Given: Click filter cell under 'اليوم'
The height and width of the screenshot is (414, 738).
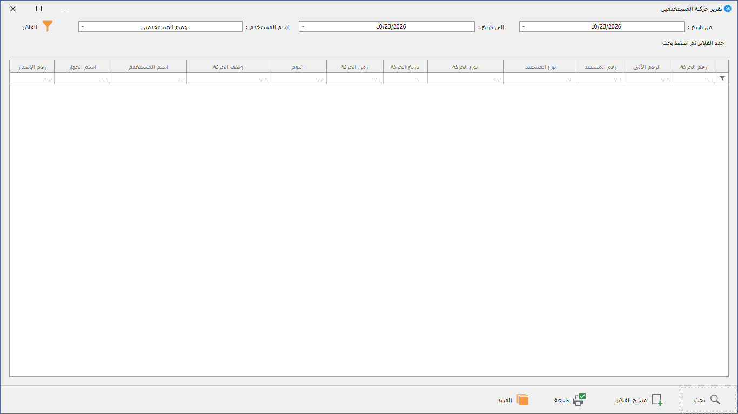Looking at the screenshot, I should (x=298, y=79).
